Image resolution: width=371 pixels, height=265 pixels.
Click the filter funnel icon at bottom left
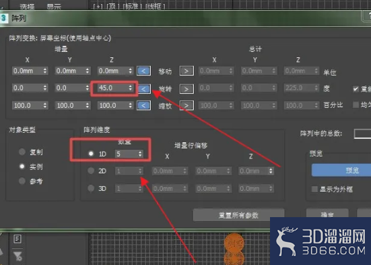pos(18,256)
